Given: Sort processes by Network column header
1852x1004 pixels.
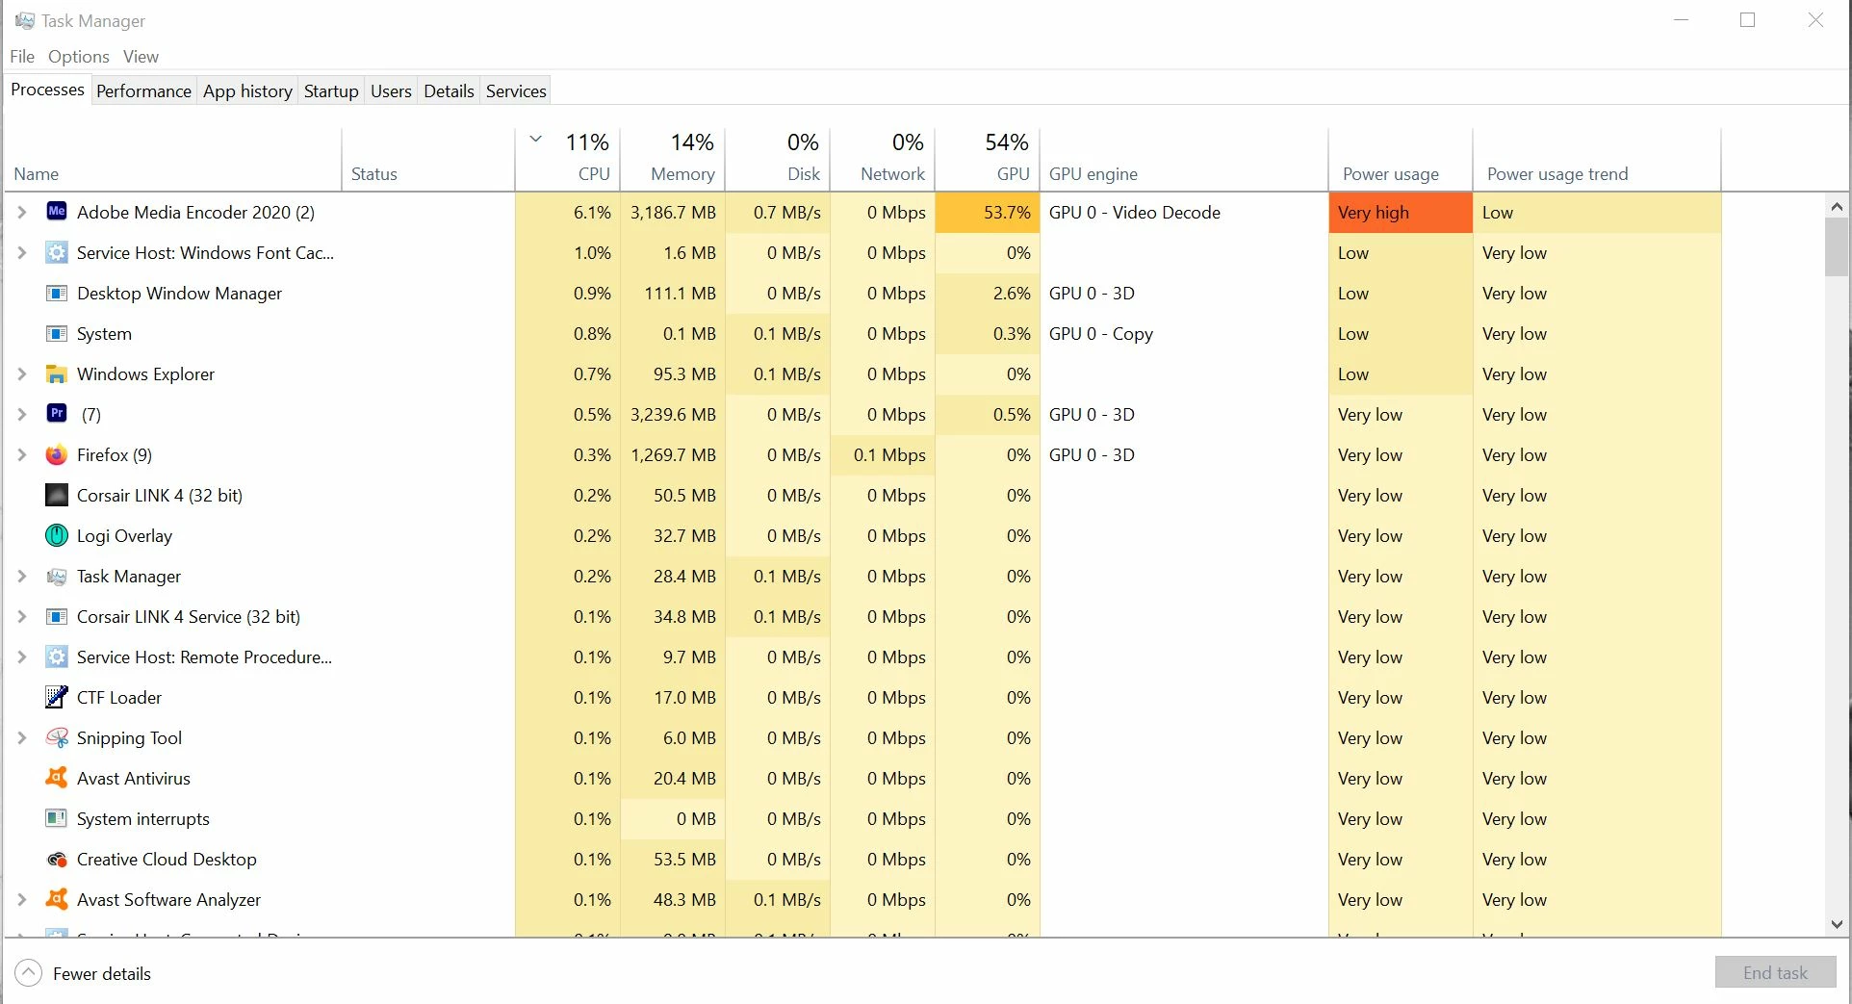Looking at the screenshot, I should pos(883,159).
